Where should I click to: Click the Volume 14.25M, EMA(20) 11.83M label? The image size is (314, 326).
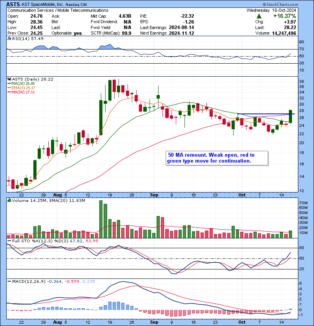click(48, 201)
